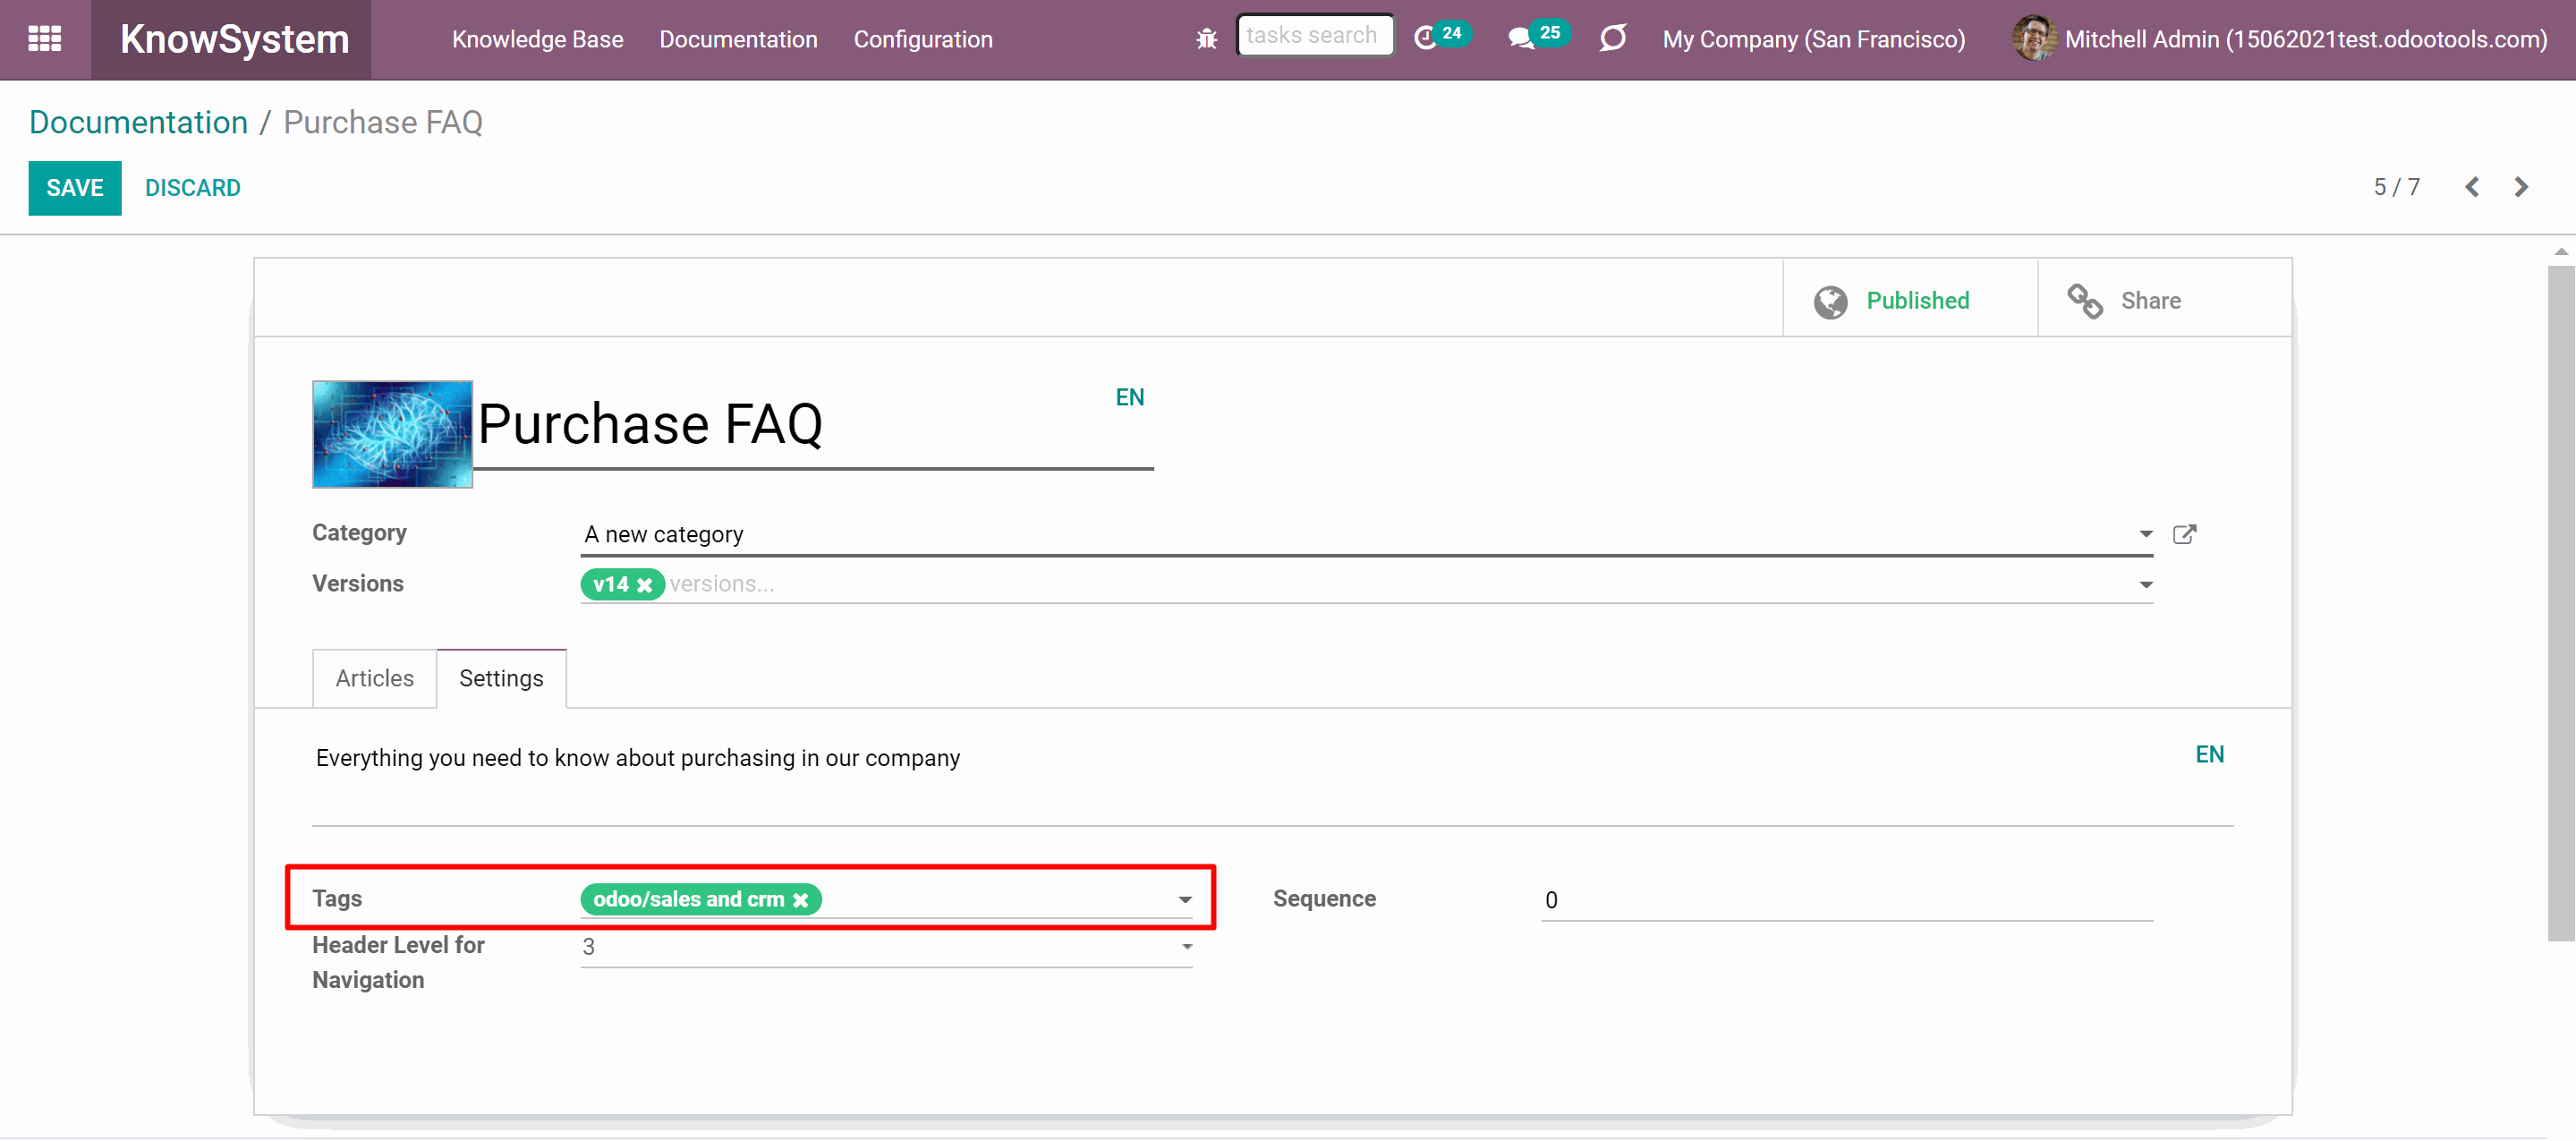This screenshot has width=2576, height=1141.
Task: Expand the Category dropdown arrow
Action: (x=2145, y=534)
